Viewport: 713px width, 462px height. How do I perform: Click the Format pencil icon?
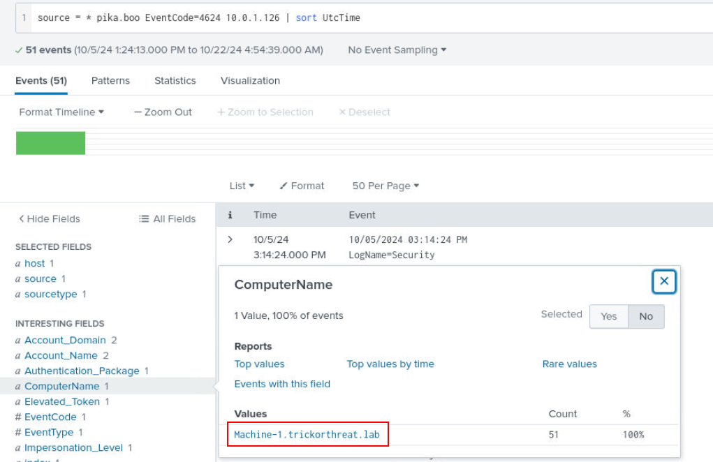click(284, 186)
